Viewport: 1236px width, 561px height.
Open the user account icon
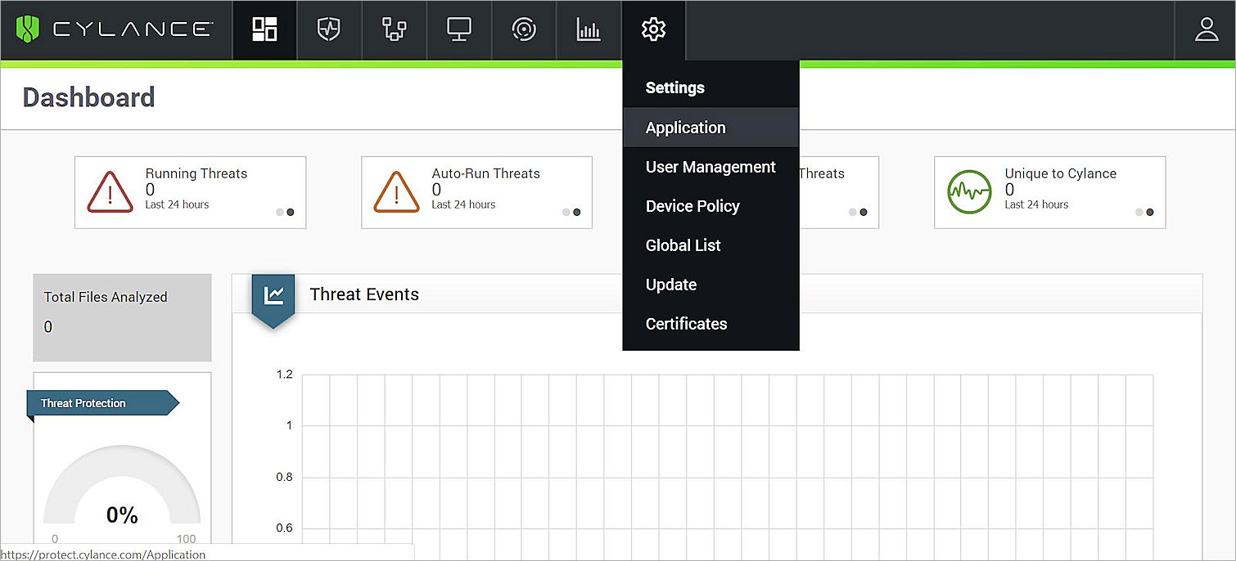1207,29
